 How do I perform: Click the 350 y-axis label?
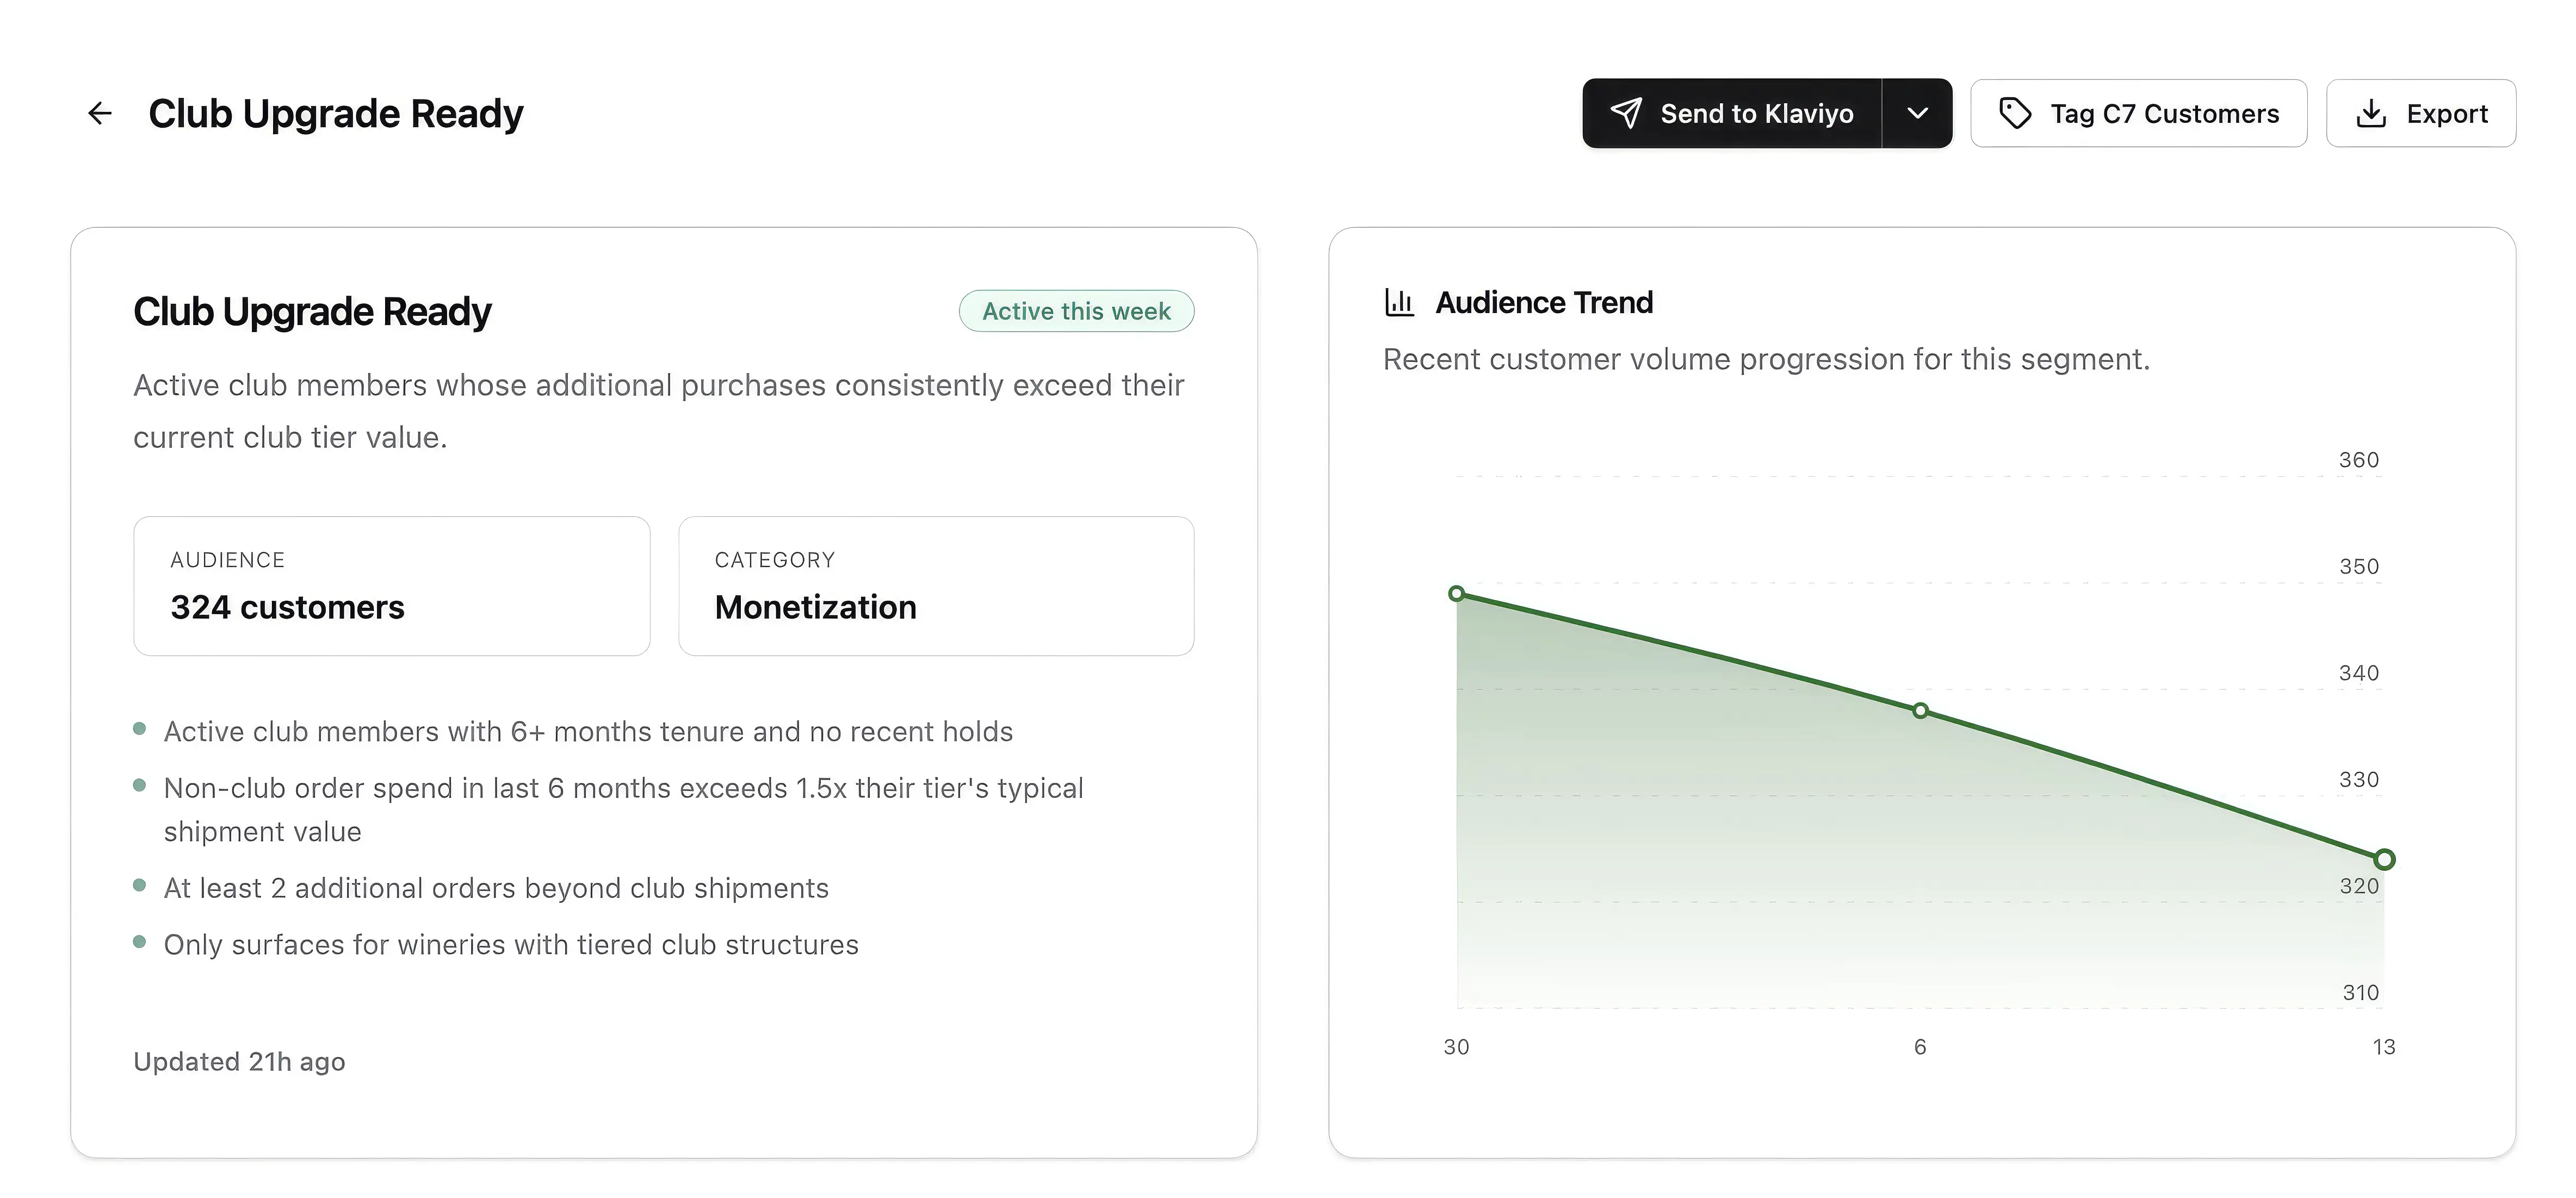(2358, 566)
